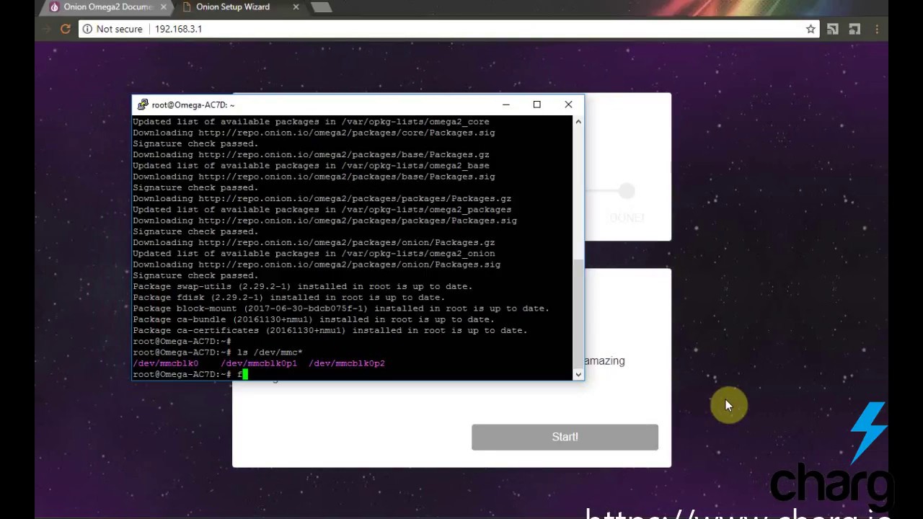Viewport: 923px width, 519px height.
Task: Click the /dev/mmcblk0p2 entry in the terminal
Action: (347, 363)
